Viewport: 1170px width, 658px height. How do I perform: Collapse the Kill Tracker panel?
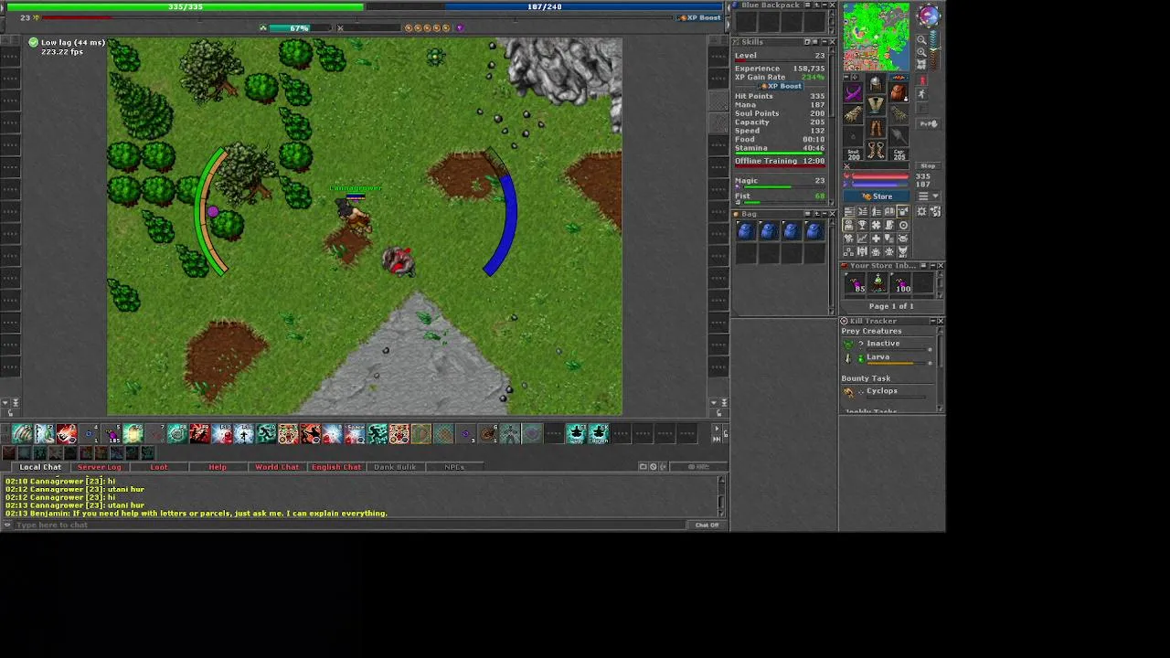click(x=931, y=321)
